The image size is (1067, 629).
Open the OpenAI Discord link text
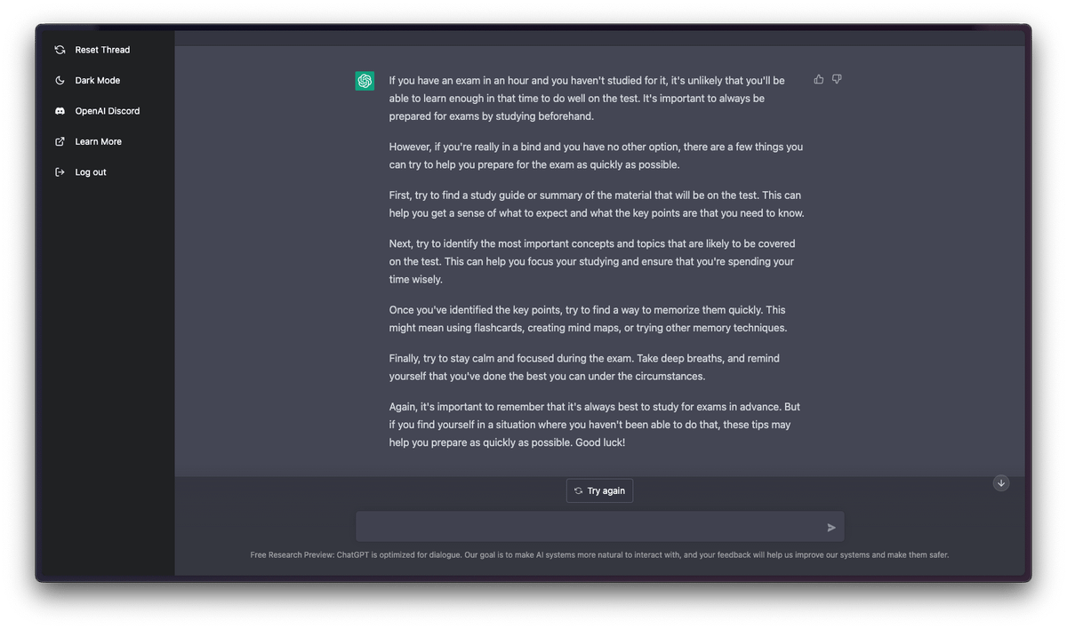pos(108,111)
